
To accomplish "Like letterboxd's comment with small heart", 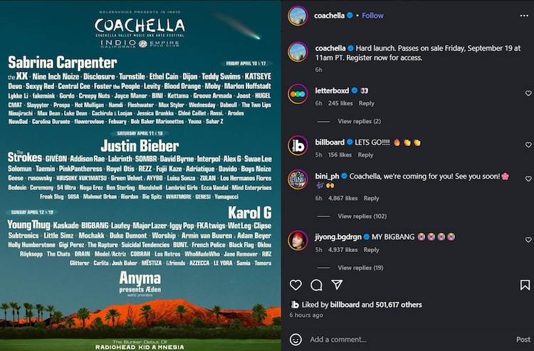I will 528,93.
